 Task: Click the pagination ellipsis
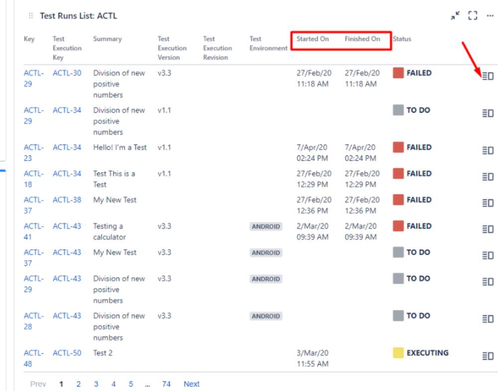click(x=148, y=386)
